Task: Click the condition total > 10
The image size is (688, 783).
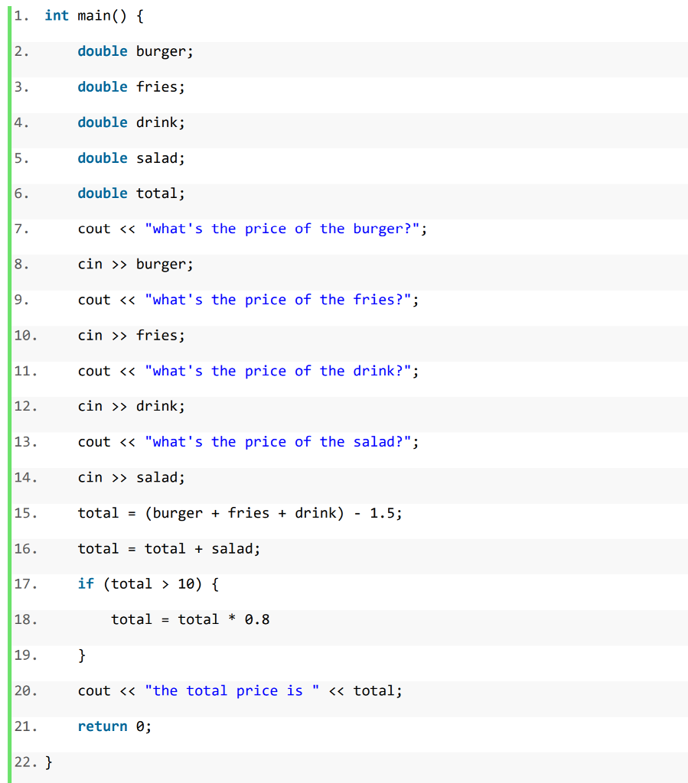Action: point(155,583)
